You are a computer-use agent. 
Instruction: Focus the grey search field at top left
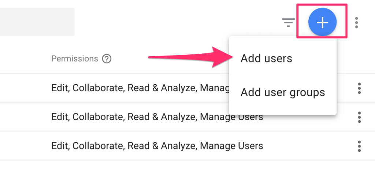[x=37, y=22]
